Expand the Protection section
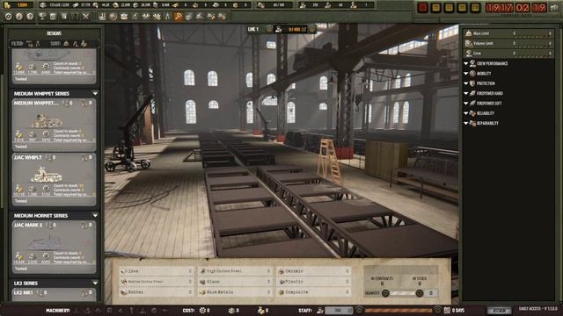Viewport: 563px width, 316px height. (466, 83)
